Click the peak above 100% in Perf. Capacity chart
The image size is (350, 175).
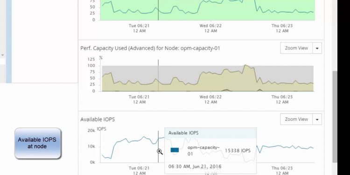[x=245, y=65]
